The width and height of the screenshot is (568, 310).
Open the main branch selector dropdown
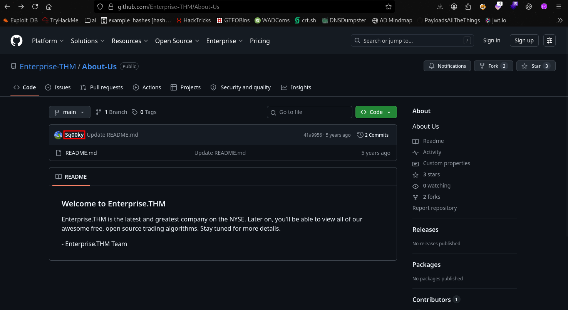point(70,112)
